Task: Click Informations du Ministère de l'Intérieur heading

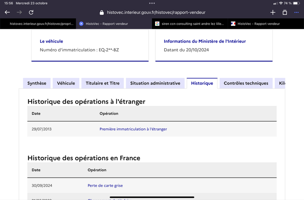Action: [x=205, y=41]
